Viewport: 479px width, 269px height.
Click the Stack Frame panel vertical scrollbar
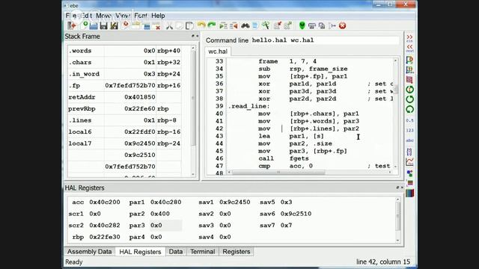tap(193, 111)
